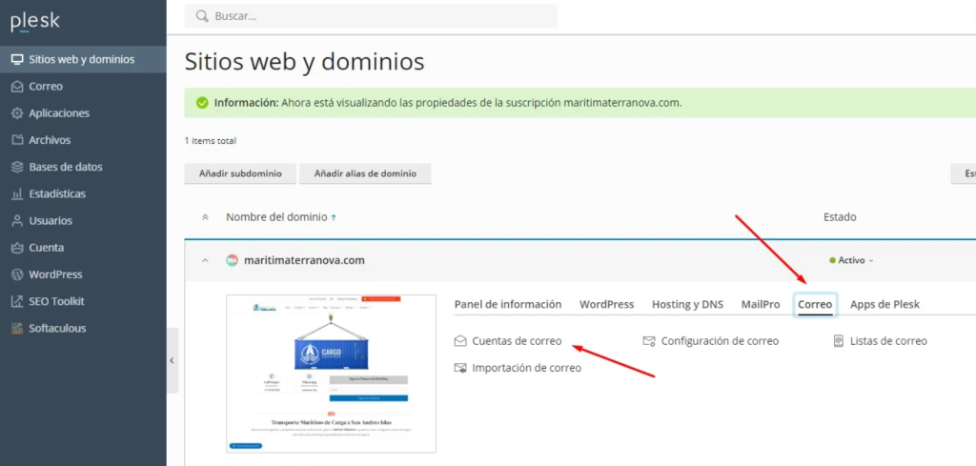Collapse the left sidebar panel

tap(172, 360)
